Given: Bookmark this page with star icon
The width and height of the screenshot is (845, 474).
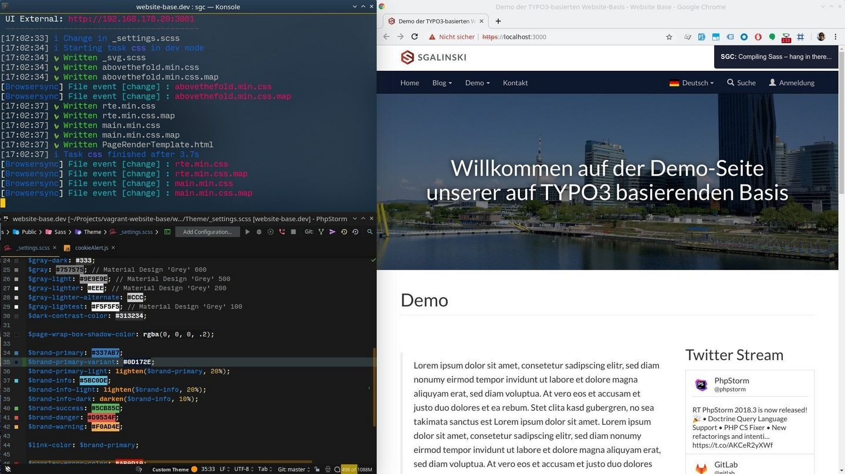Looking at the screenshot, I should click(x=669, y=37).
